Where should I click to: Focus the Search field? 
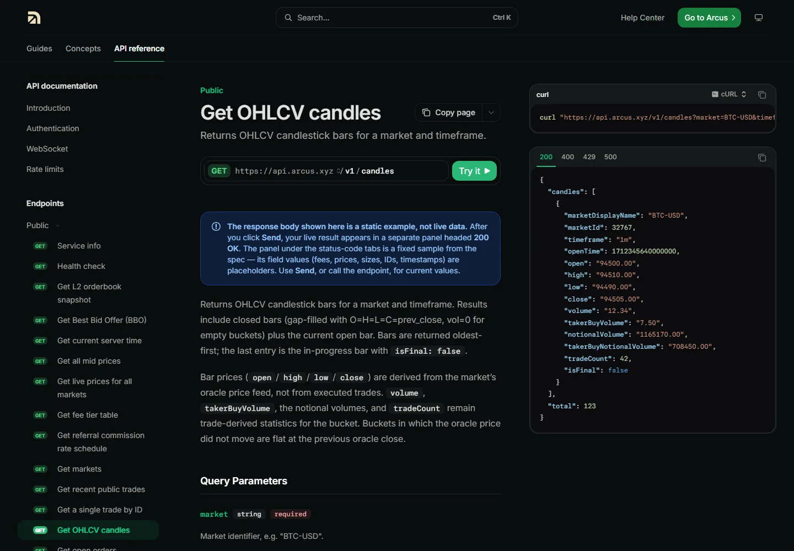[396, 18]
